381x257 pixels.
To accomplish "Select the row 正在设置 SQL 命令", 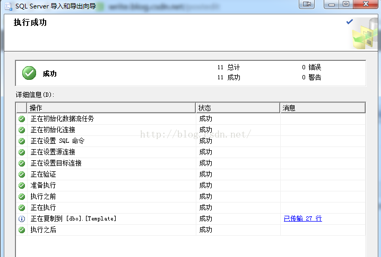I will coord(190,141).
